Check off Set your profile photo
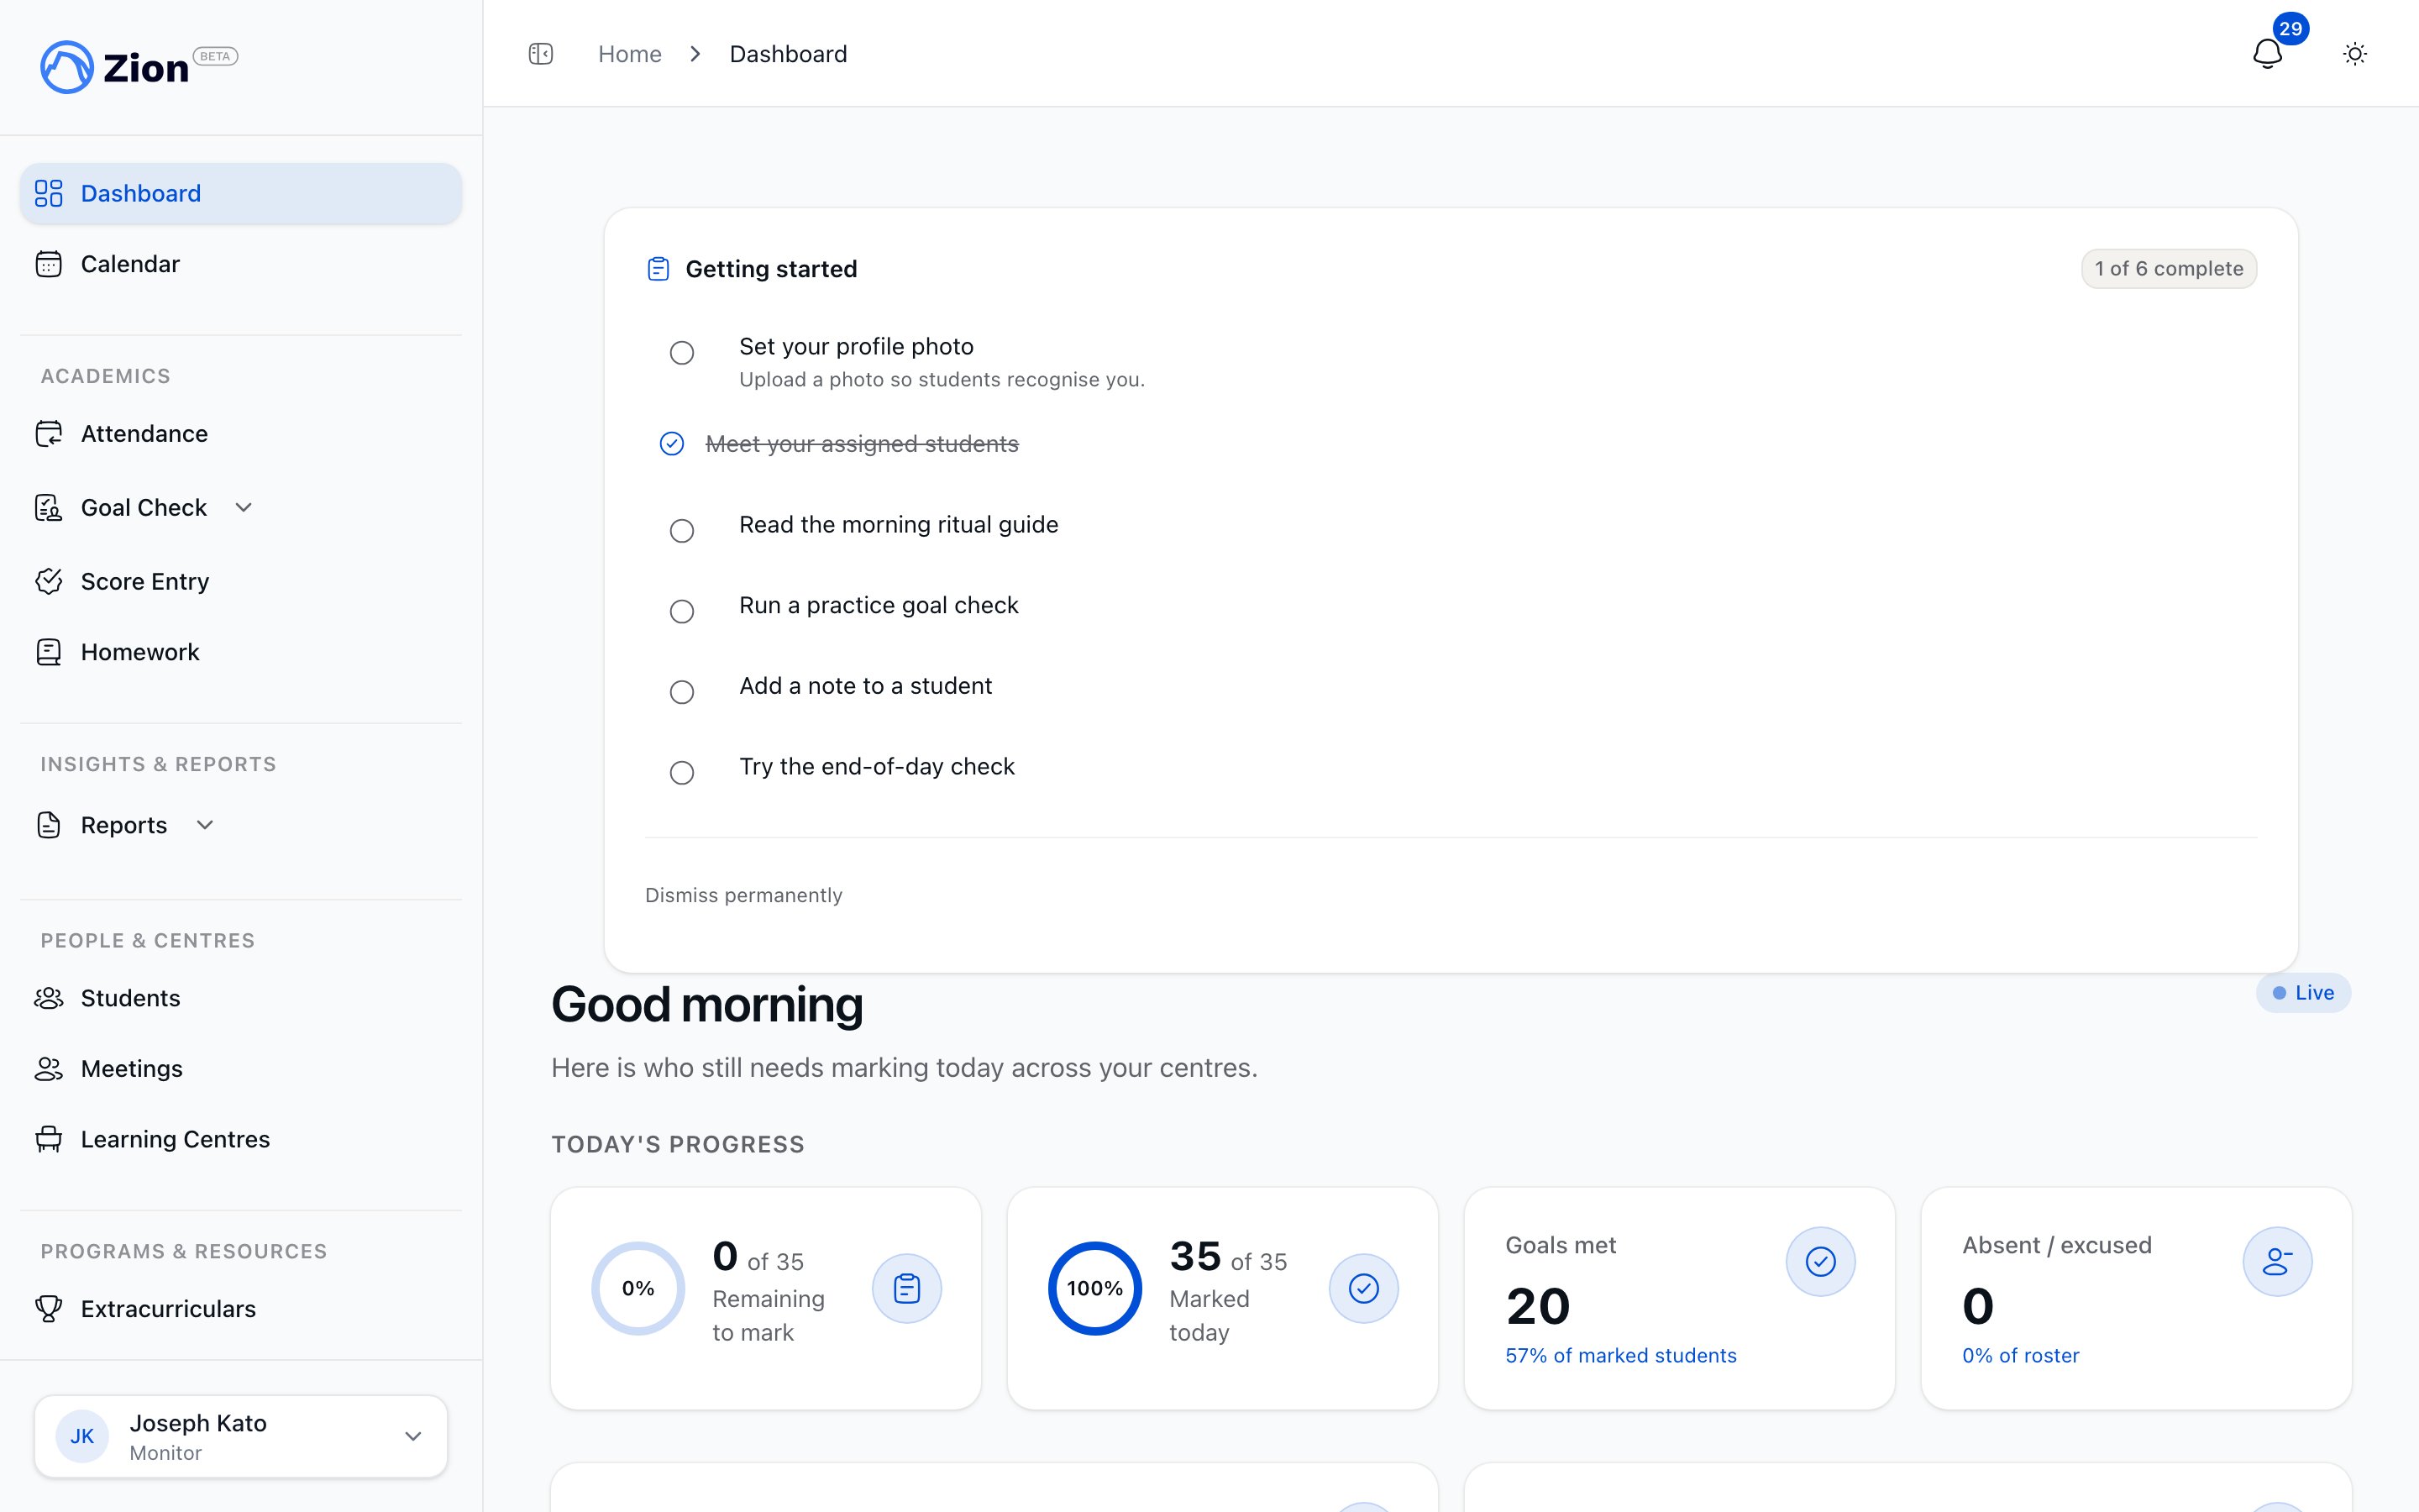Image resolution: width=2419 pixels, height=1512 pixels. 682,353
